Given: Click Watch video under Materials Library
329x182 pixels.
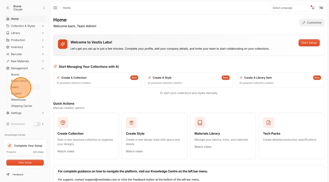Looking at the screenshot, I should (203, 147).
